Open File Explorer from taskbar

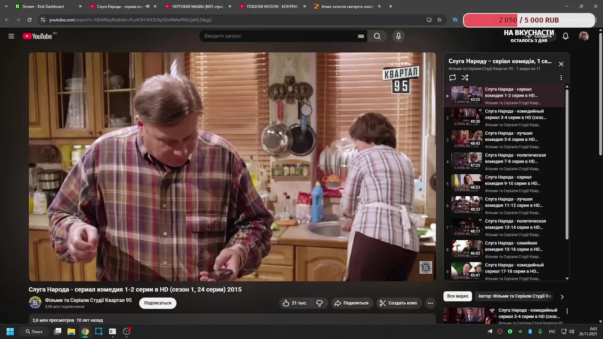[71, 331]
